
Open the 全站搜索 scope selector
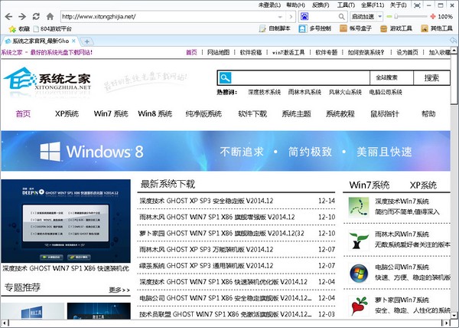pos(392,77)
